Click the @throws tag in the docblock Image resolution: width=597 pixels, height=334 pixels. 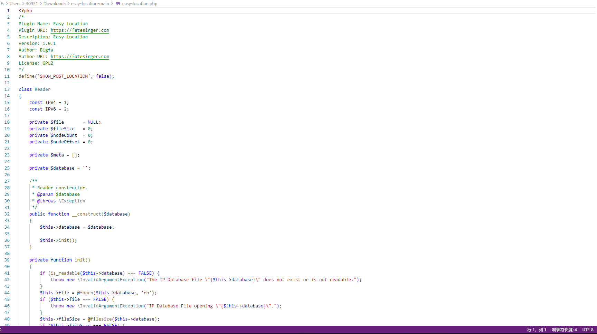(46, 201)
